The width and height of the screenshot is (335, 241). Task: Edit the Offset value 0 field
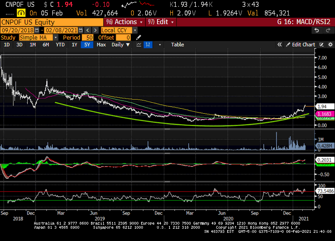click(x=123, y=38)
